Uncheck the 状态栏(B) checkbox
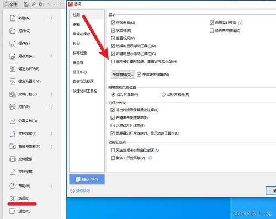276x219 pixels. click(113, 30)
